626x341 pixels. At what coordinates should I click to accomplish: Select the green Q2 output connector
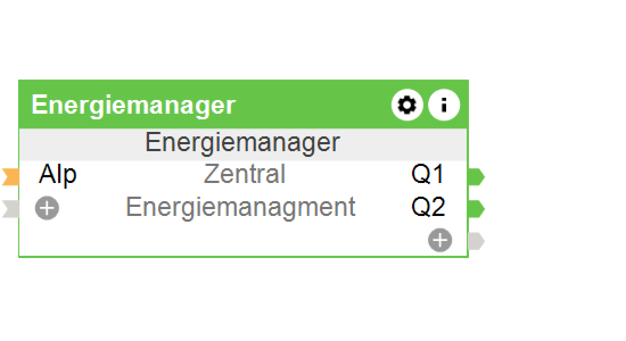point(476,209)
